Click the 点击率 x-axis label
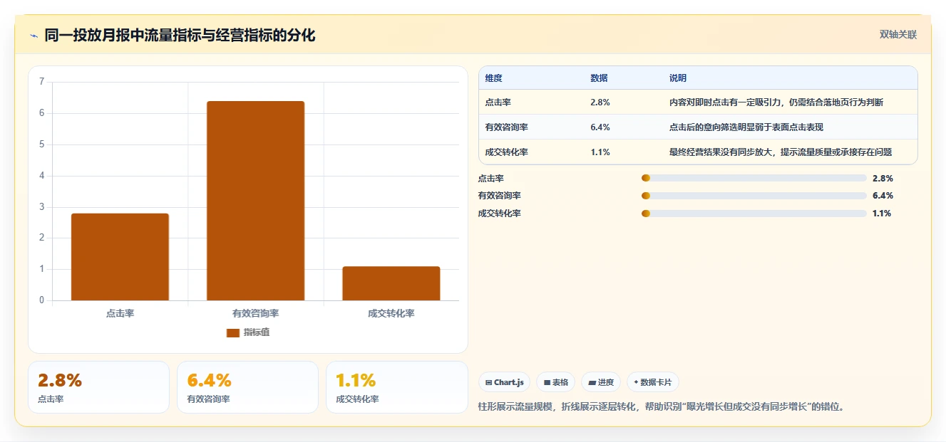 [120, 313]
